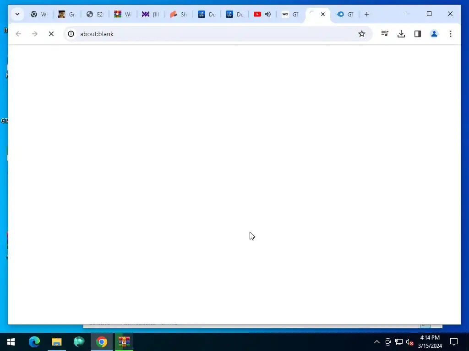Open the Windows Start menu
Image resolution: width=469 pixels, height=351 pixels.
coord(11,342)
